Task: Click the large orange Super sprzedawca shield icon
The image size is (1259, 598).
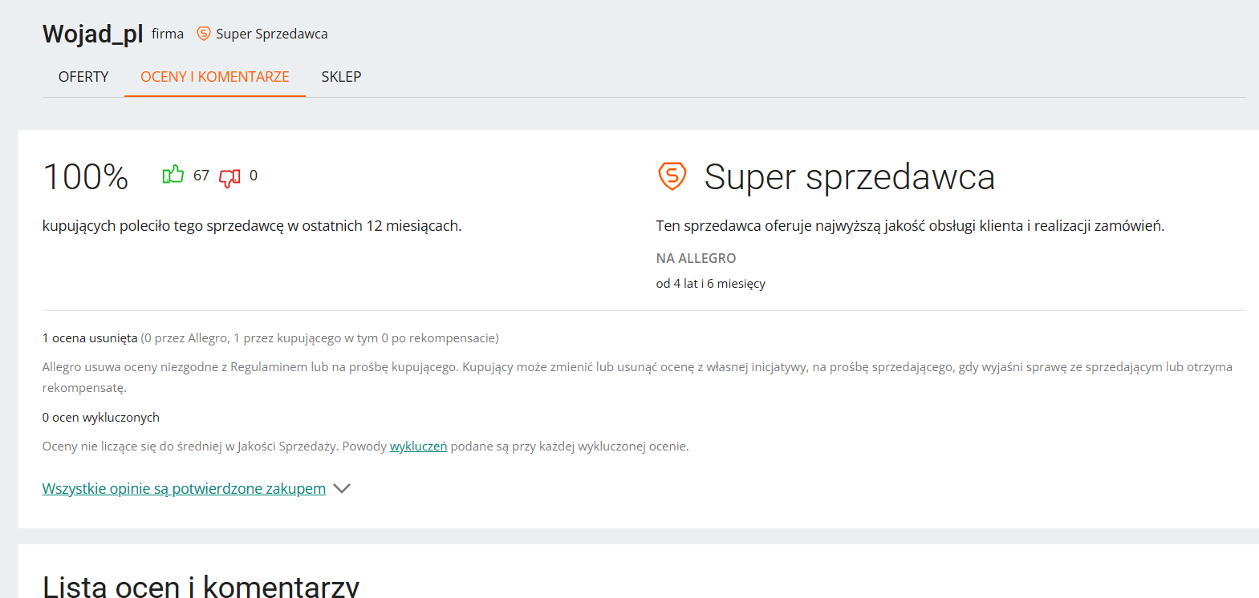Action: click(672, 176)
